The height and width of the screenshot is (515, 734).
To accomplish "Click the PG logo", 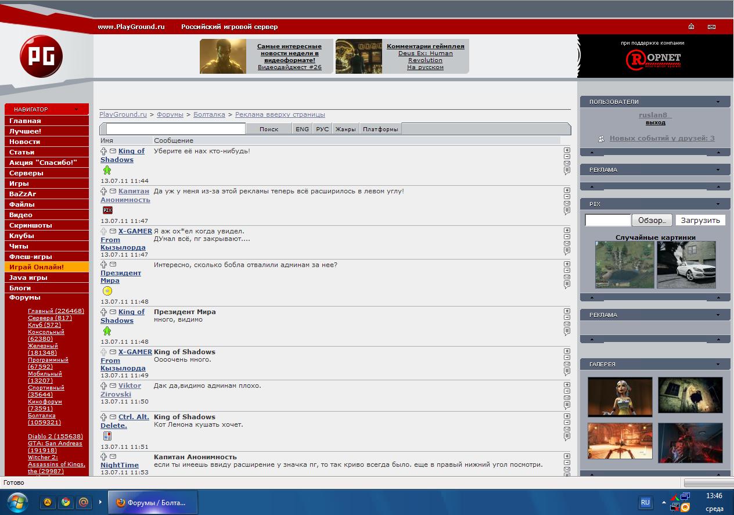I will [x=41, y=57].
